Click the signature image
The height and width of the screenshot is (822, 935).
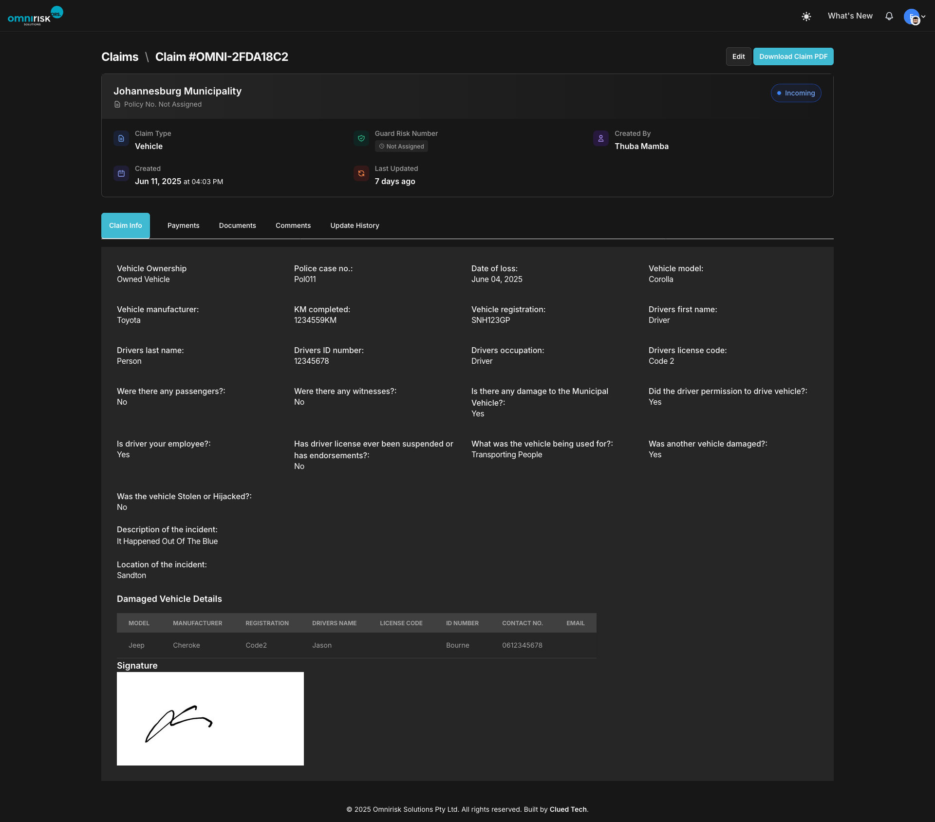pos(210,719)
